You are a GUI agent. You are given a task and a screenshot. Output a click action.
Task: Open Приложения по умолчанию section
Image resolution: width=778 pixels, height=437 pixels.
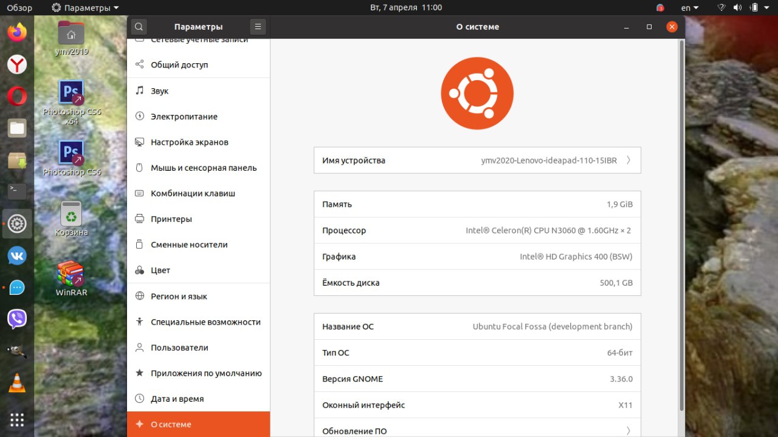tap(199, 373)
